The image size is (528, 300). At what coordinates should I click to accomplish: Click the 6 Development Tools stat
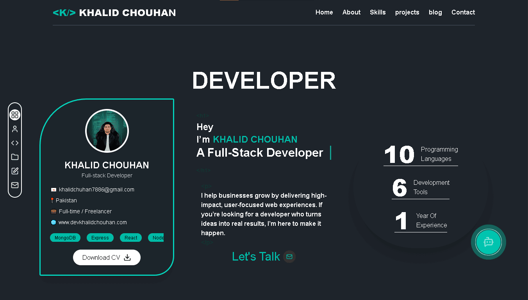(421, 187)
